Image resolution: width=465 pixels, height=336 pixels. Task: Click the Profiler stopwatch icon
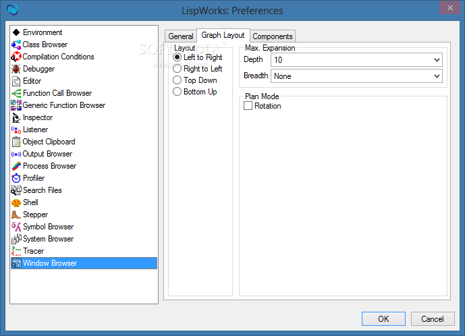click(16, 178)
